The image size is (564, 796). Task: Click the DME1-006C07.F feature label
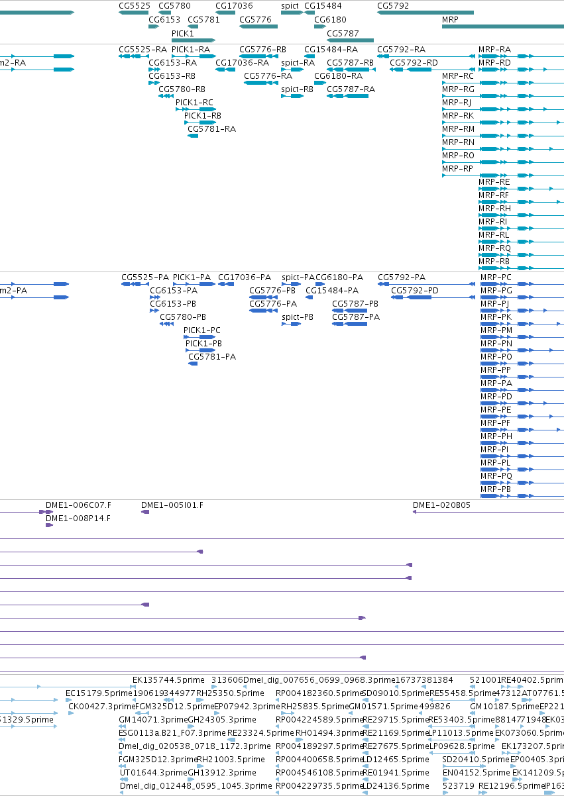tap(79, 505)
